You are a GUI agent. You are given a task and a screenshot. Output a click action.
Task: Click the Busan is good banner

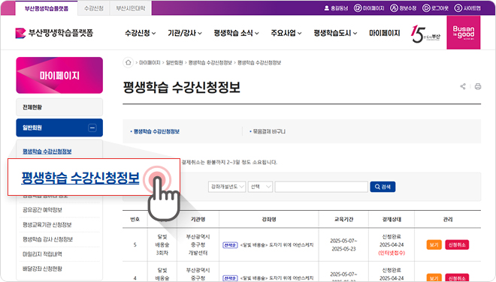click(464, 32)
